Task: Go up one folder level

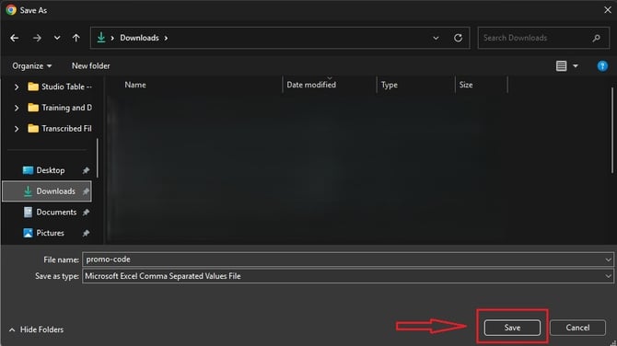Action: (x=76, y=38)
